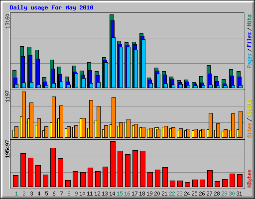255x199 pixels.
Task: Click day 10 on the x-axis
Action: [82, 194]
